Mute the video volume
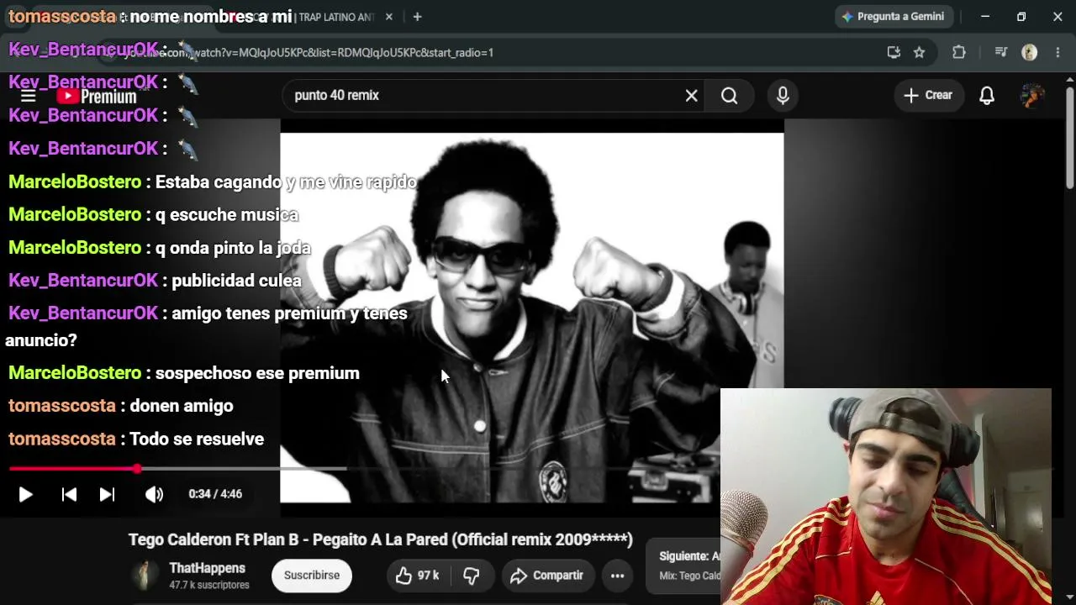Image resolution: width=1076 pixels, height=605 pixels. [x=154, y=494]
